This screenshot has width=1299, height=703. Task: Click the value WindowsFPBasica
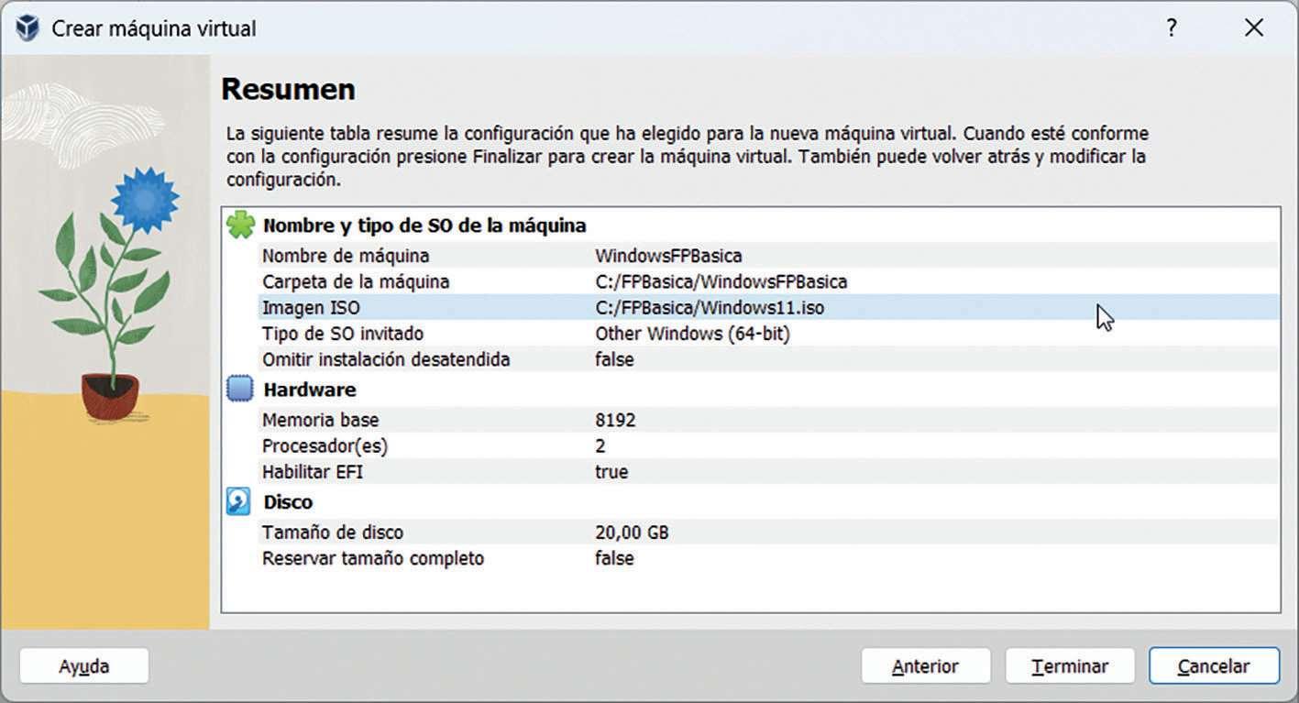668,256
